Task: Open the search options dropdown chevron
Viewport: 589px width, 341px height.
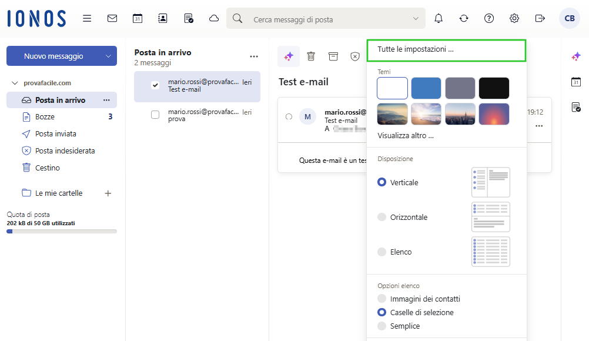Action: (417, 18)
